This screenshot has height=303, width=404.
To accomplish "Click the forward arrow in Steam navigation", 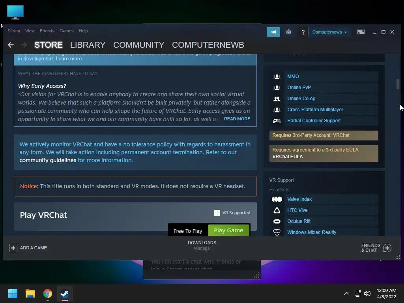I will coord(24,45).
